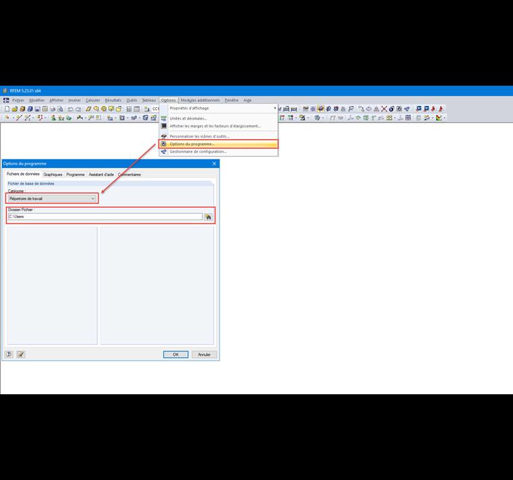This screenshot has width=513, height=480.
Task: Open the Résultats menu
Action: 113,101
